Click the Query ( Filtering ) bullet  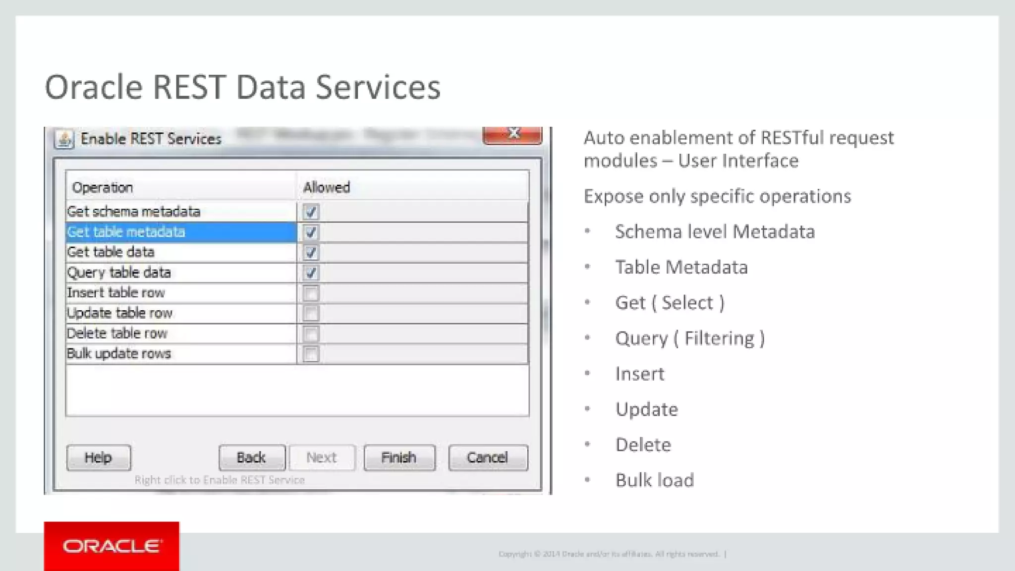pyautogui.click(x=690, y=339)
